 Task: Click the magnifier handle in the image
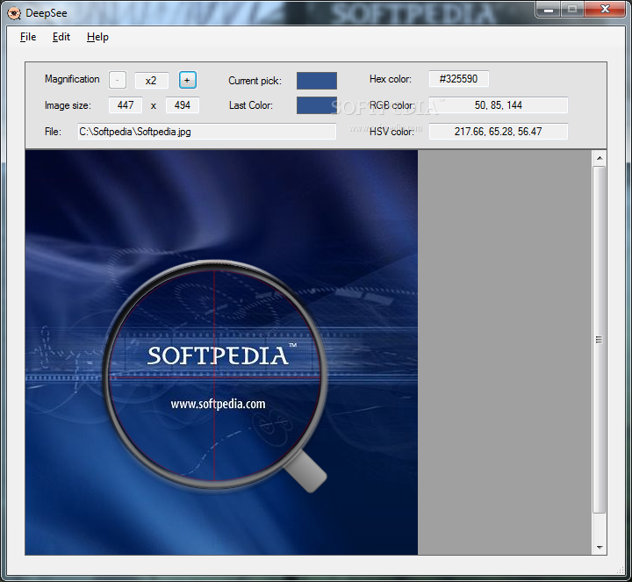pos(306,471)
